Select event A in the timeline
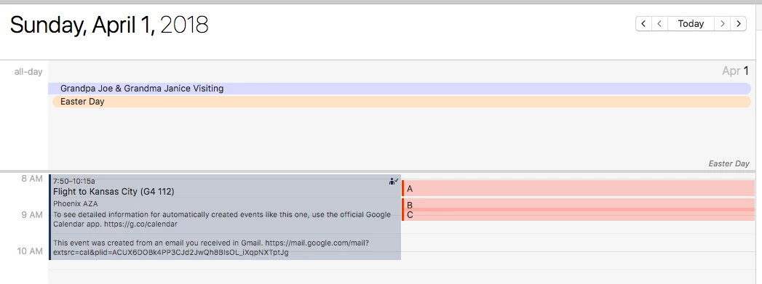Image resolution: width=762 pixels, height=284 pixels. pyautogui.click(x=578, y=188)
